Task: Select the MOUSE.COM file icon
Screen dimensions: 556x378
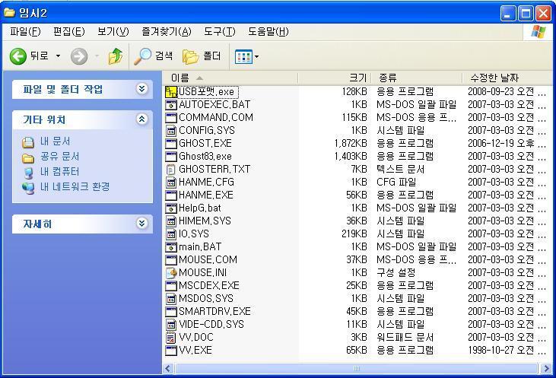Action: click(x=171, y=259)
